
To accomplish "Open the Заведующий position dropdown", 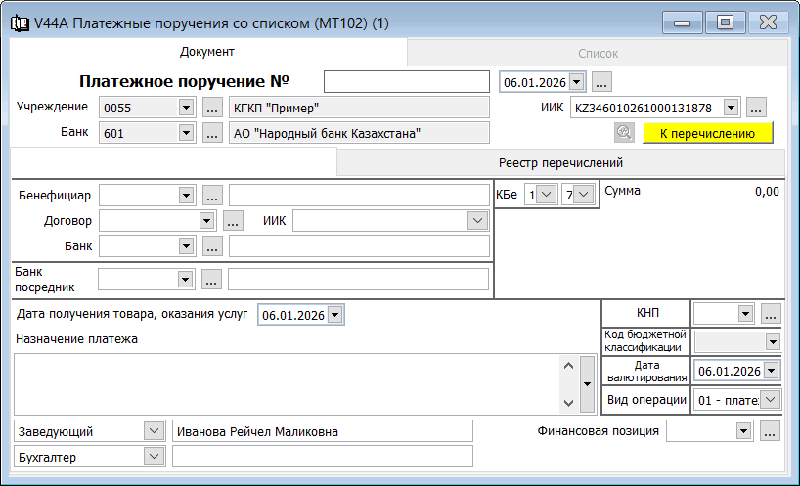I will click(153, 431).
